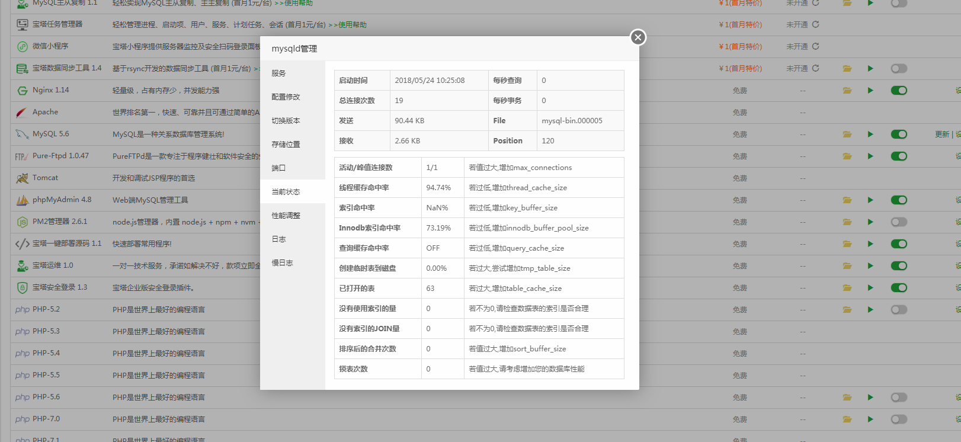The image size is (961, 442).
Task: Turn off the Pure-Ftpd homepage toggle
Action: tap(899, 156)
